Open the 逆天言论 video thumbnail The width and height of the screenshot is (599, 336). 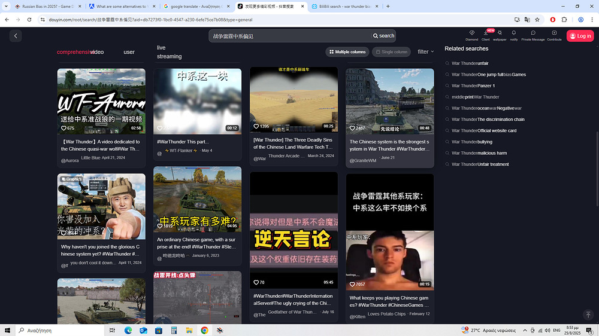(294, 230)
